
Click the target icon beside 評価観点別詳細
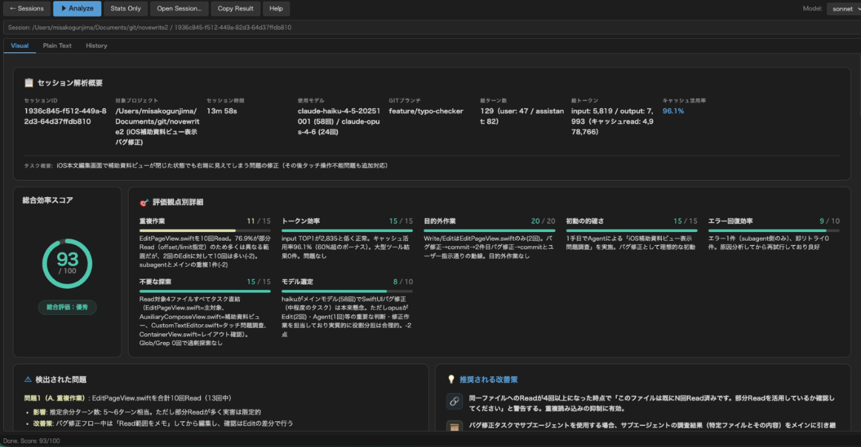(x=145, y=202)
